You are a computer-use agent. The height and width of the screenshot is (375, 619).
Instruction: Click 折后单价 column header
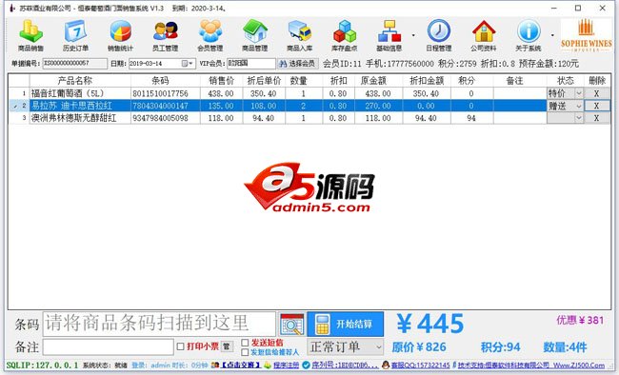pyautogui.click(x=264, y=81)
